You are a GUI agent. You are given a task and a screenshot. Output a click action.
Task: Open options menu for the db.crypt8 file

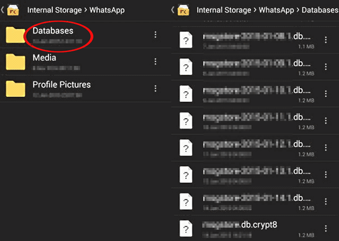(325, 227)
